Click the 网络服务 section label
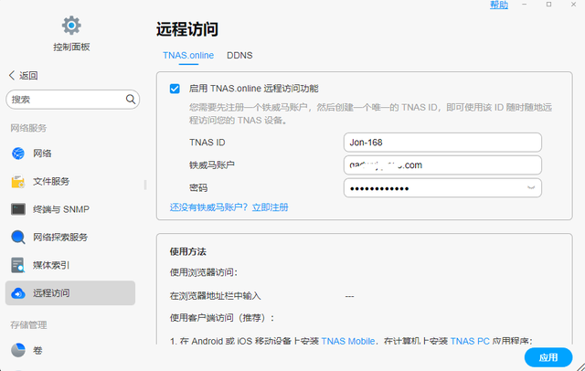 (x=28, y=128)
